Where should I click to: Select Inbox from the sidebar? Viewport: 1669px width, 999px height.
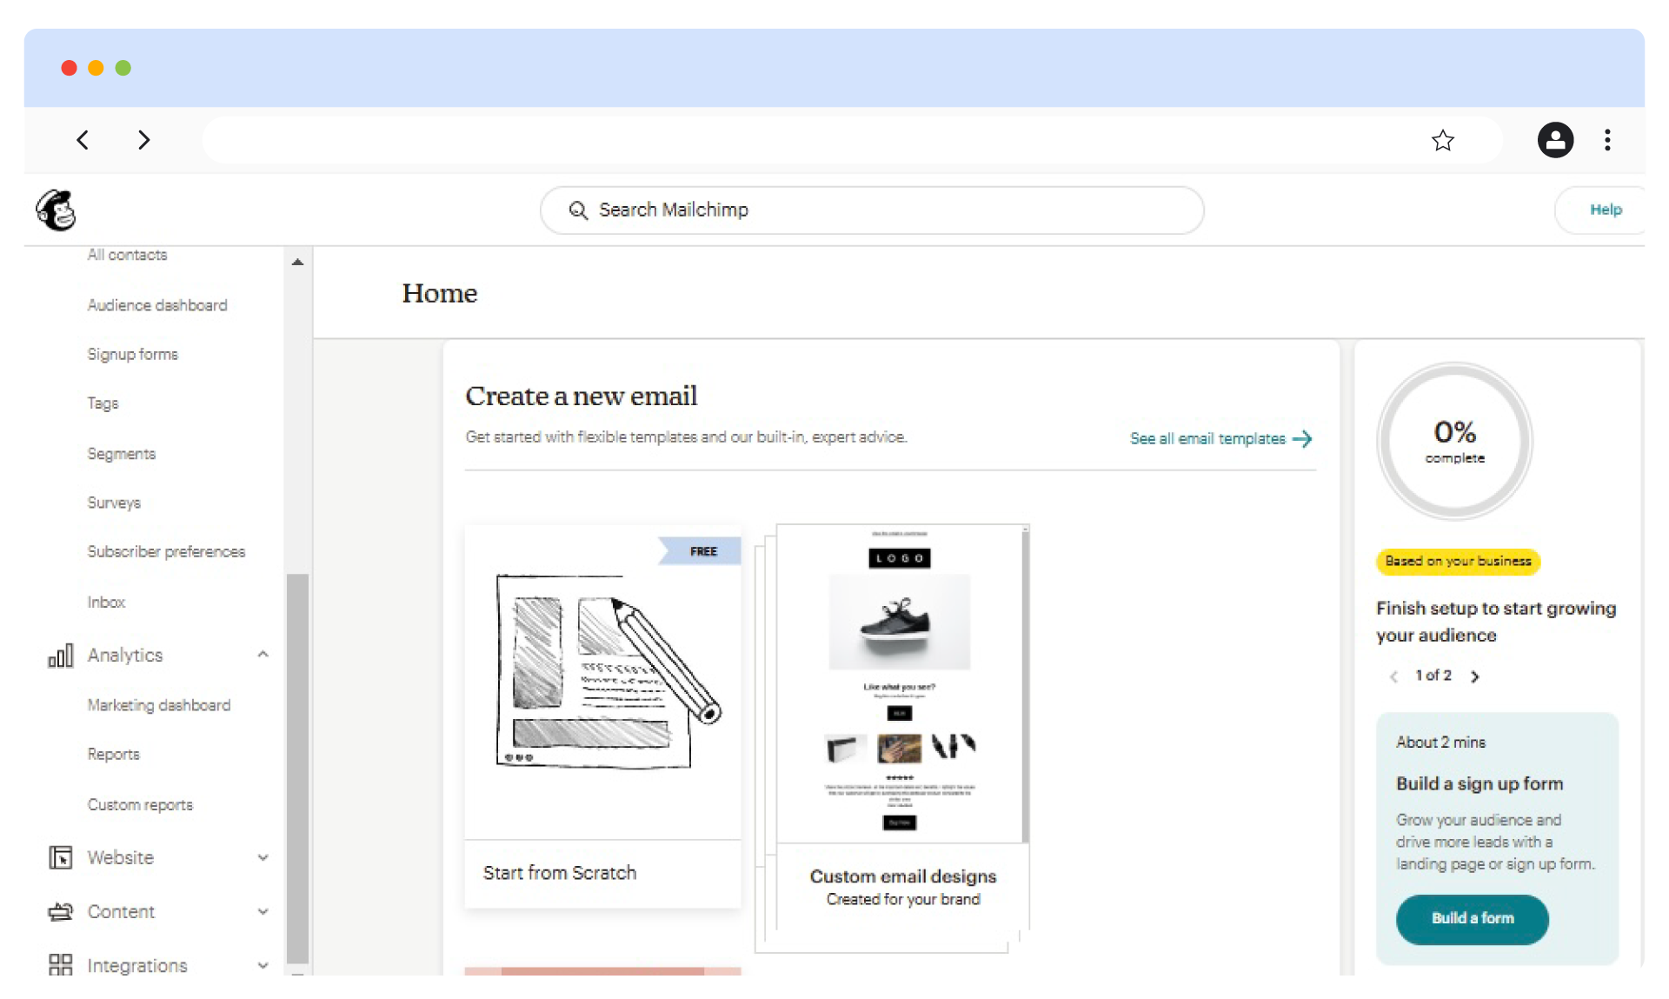point(106,602)
